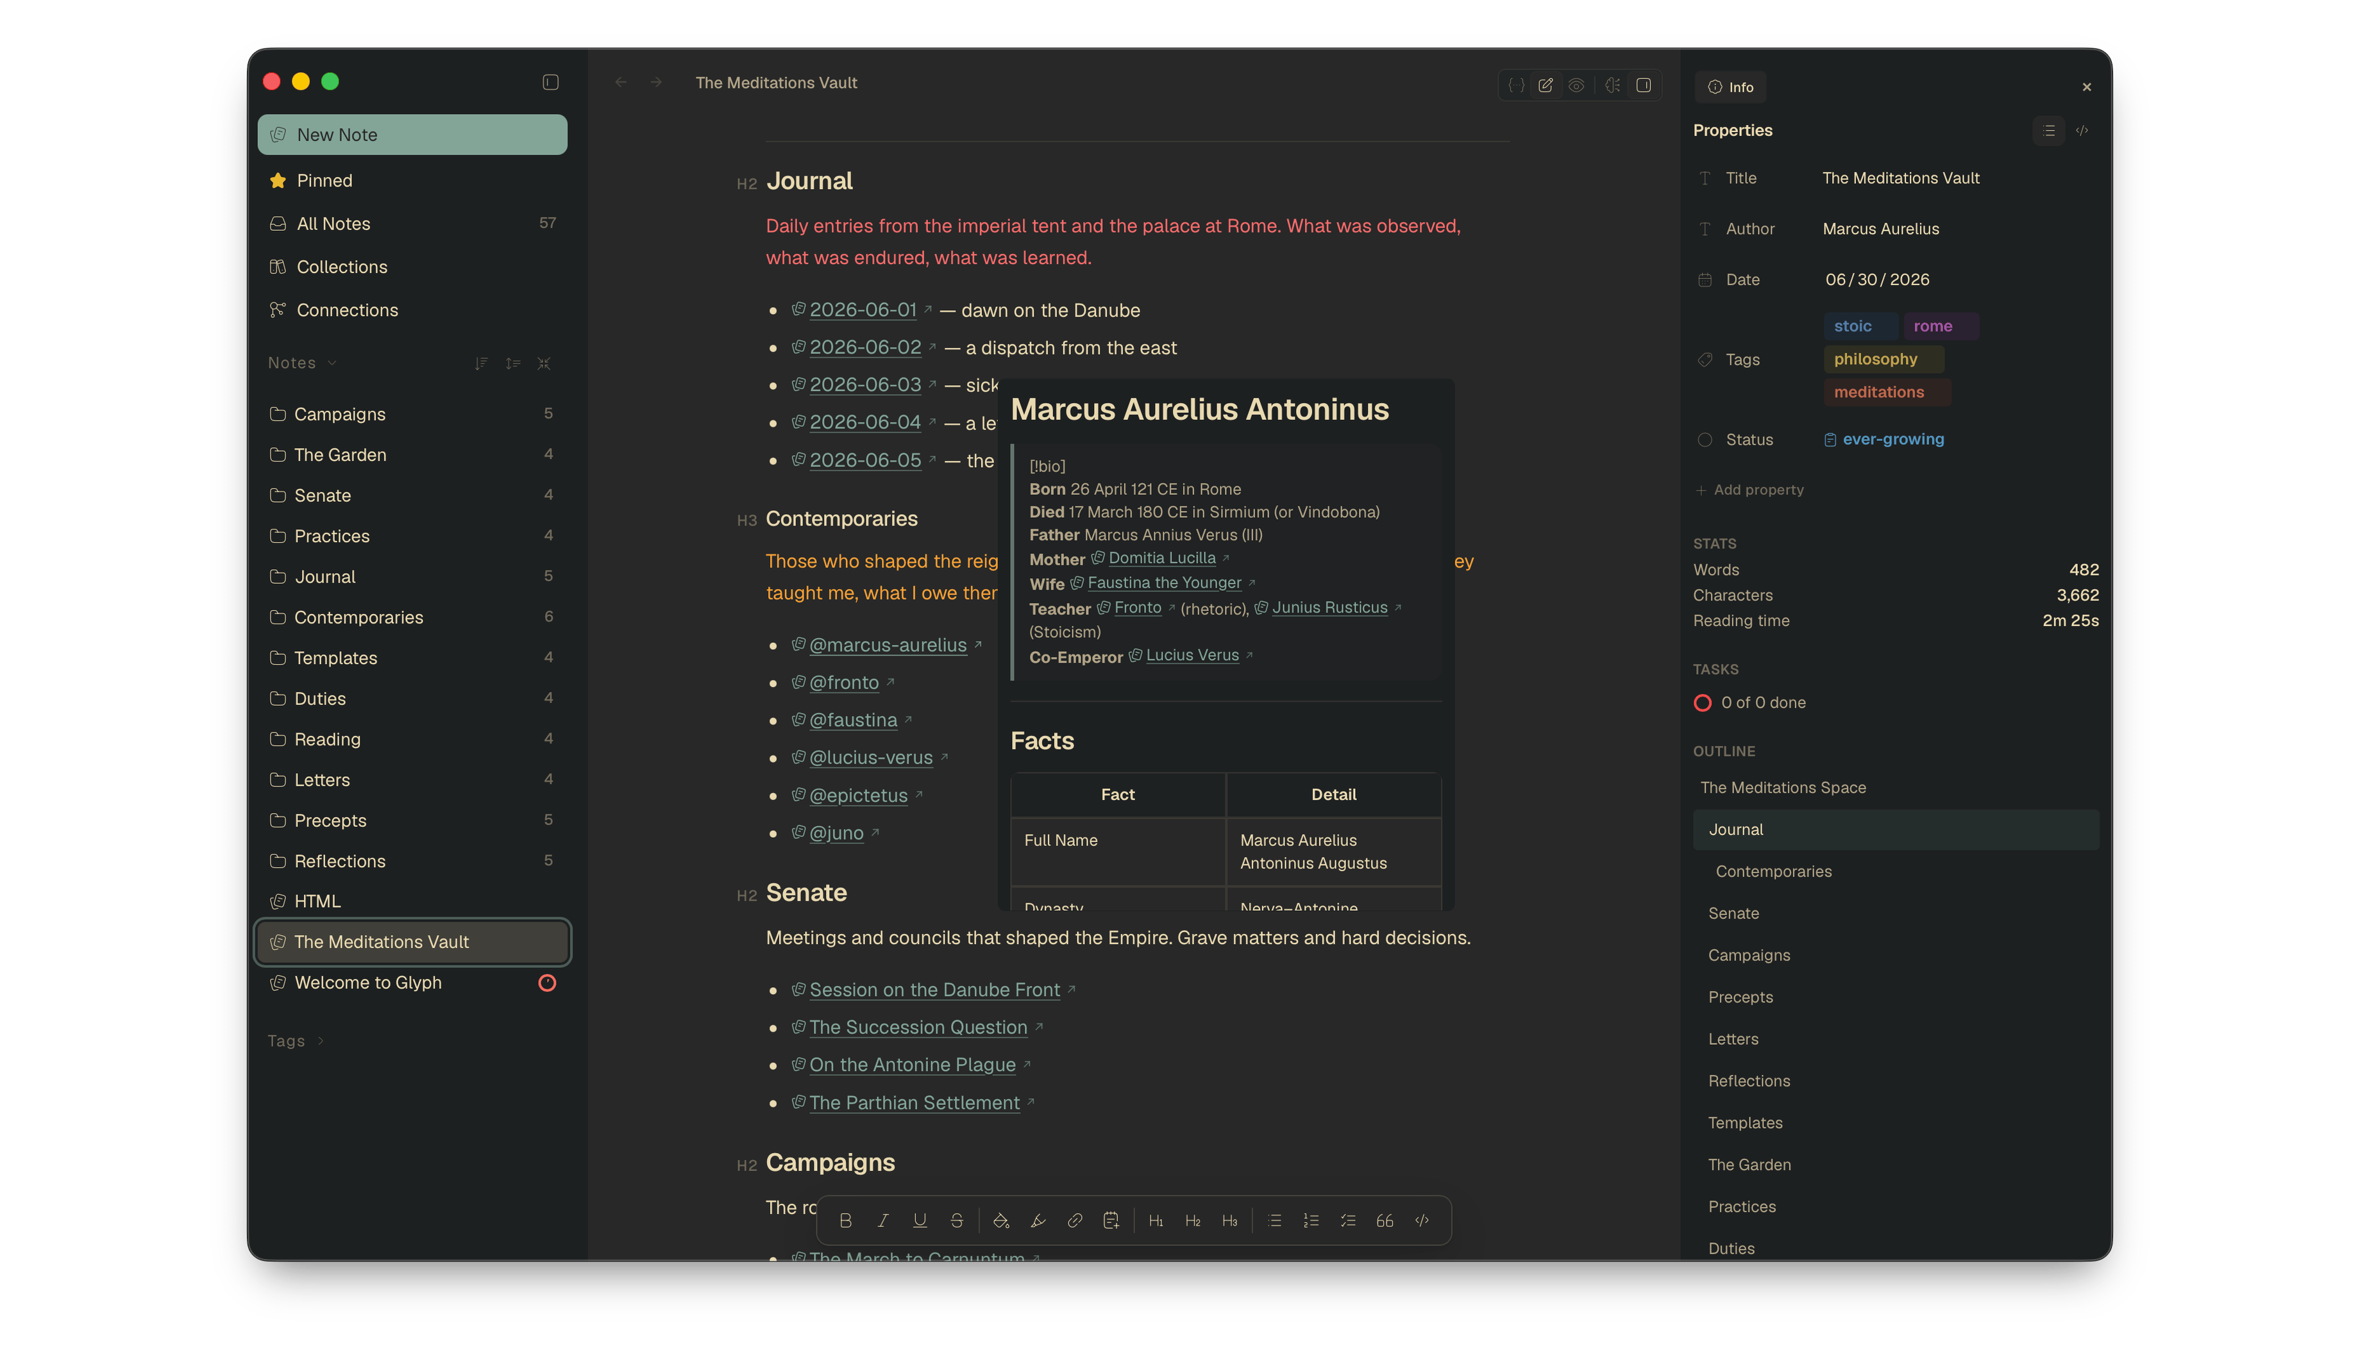Image resolution: width=2360 pixels, height=1355 pixels.
Task: Expand the Practices folder
Action: 412,536
